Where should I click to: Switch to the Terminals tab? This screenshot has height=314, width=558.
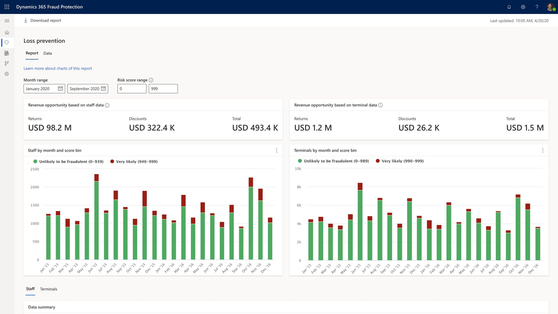pos(48,289)
